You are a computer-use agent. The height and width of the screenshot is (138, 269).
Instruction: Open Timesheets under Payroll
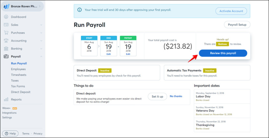tap(19, 75)
